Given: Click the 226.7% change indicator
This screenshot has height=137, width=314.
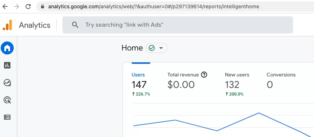Looking at the screenshot, I should click(x=141, y=94).
